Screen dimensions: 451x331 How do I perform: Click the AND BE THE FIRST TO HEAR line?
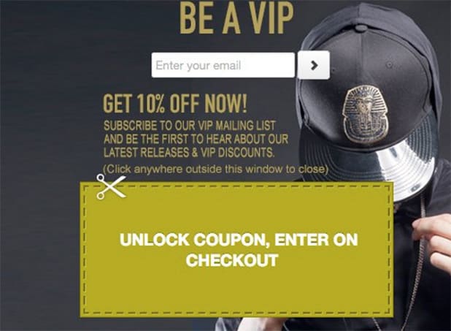click(196, 139)
